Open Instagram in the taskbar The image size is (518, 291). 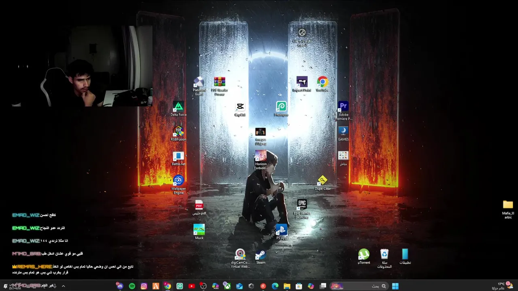144,286
